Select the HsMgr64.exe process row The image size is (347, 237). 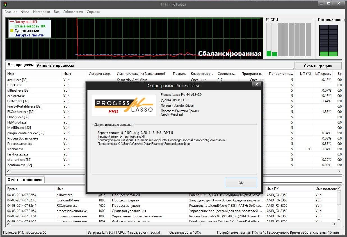17,122
